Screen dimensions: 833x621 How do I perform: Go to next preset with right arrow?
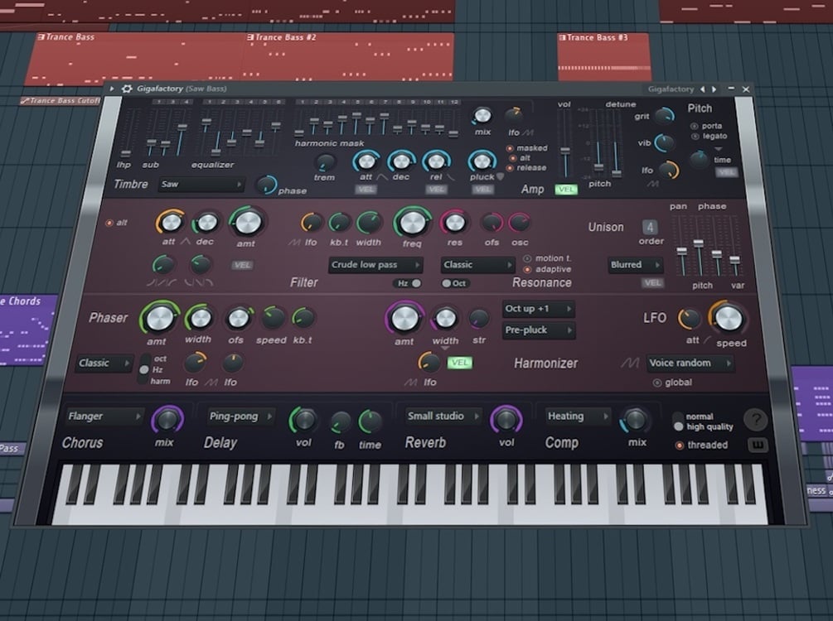(x=714, y=89)
